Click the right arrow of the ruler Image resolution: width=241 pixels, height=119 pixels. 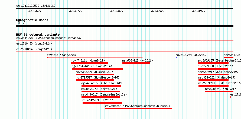point(233,9)
